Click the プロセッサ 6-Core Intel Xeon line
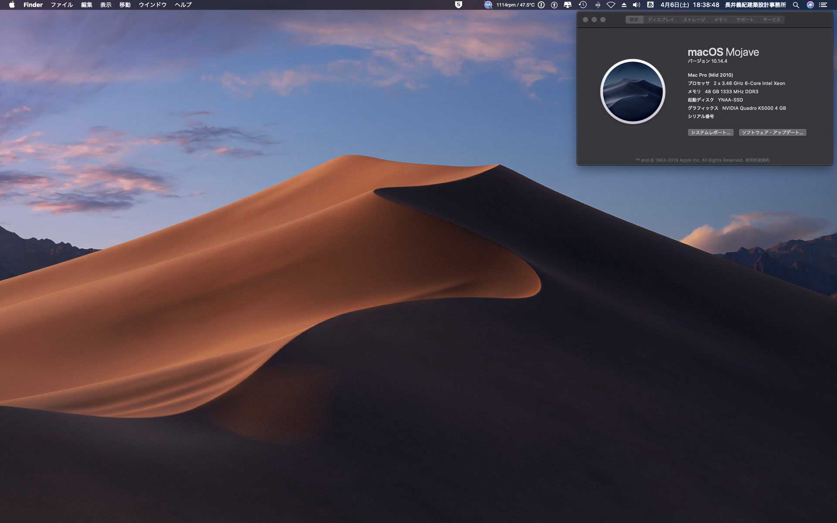This screenshot has width=837, height=523. [x=736, y=83]
